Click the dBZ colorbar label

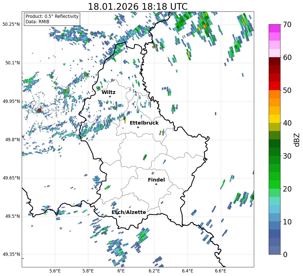pos(297,140)
